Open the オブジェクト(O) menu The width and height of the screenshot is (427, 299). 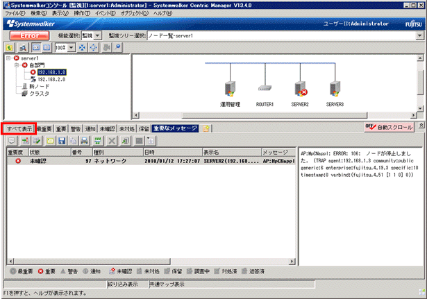(x=134, y=13)
